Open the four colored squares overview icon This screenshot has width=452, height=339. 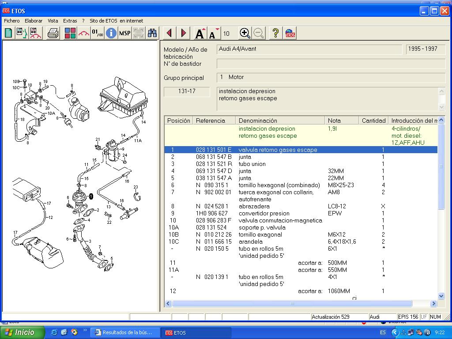[x=70, y=33]
